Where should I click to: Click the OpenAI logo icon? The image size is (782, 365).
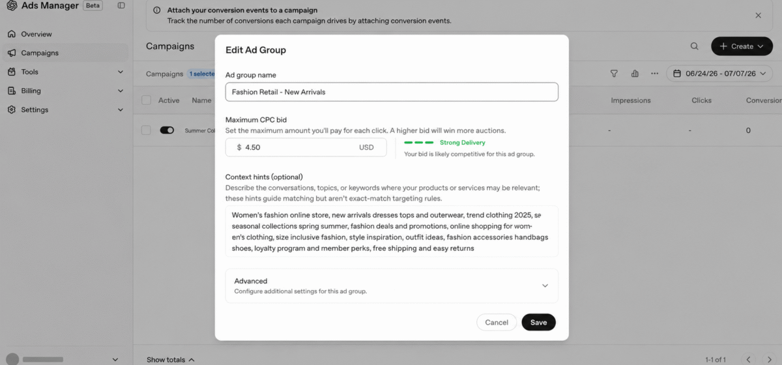(12, 6)
